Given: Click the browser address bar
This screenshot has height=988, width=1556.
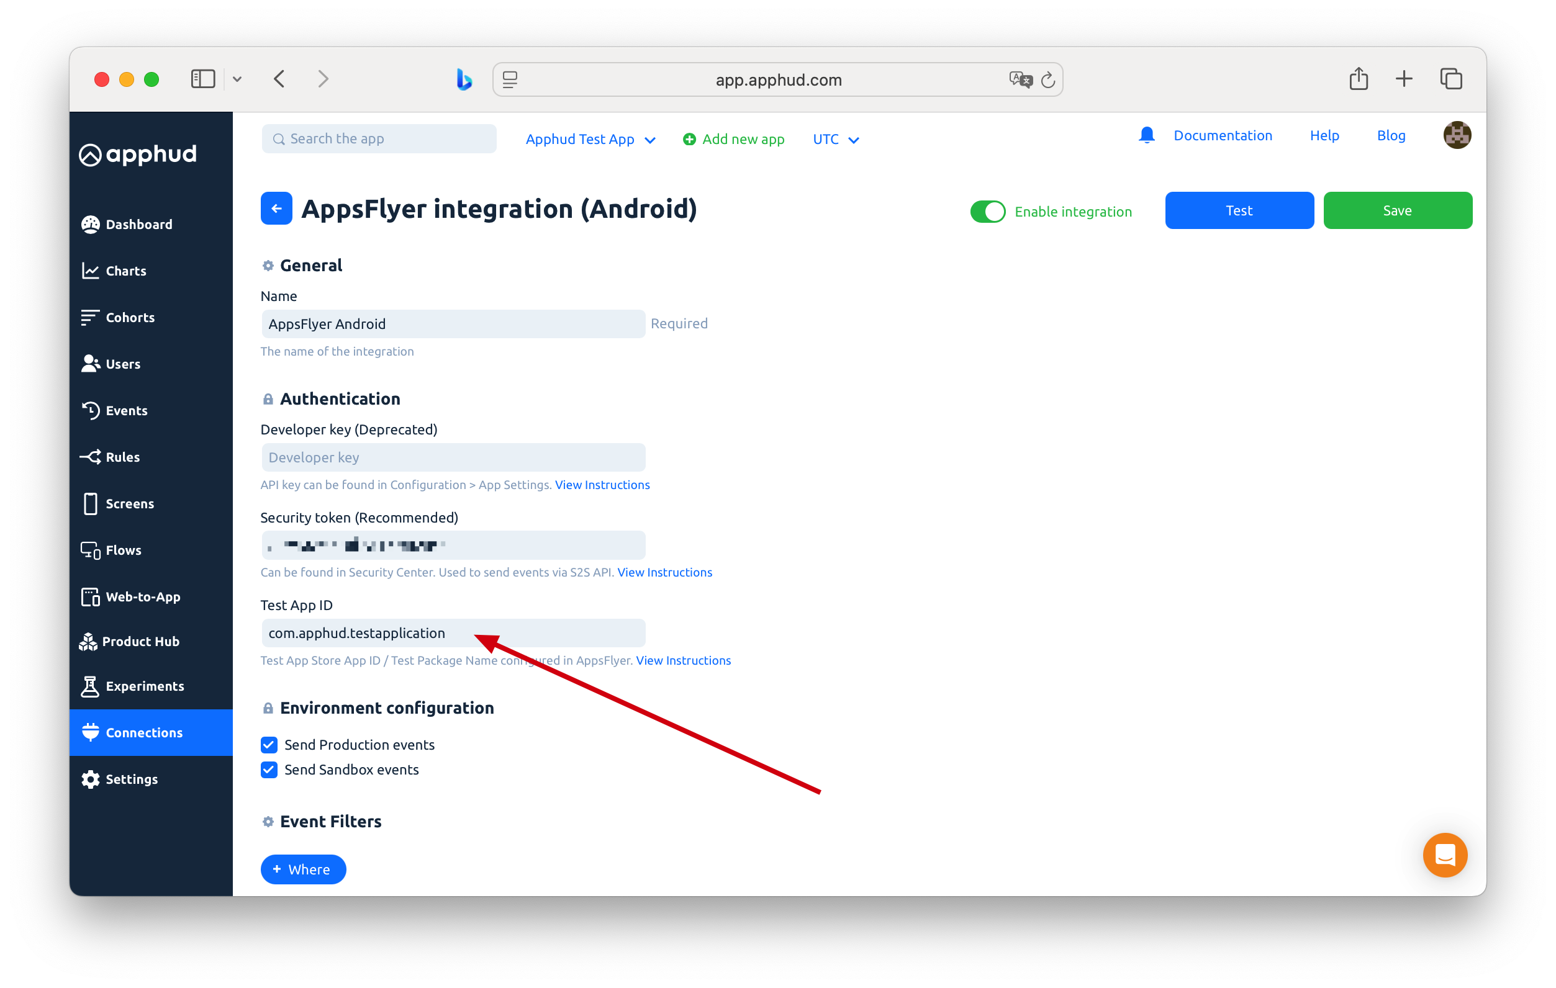Looking at the screenshot, I should 778,79.
